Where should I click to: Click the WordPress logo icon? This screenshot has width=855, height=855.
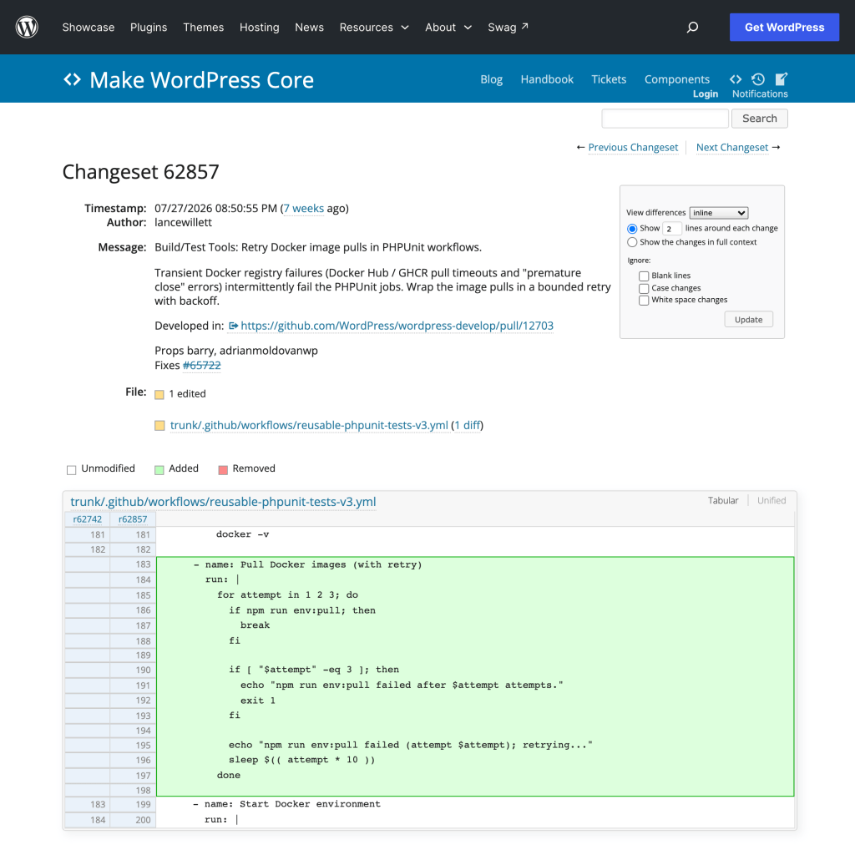tap(27, 27)
